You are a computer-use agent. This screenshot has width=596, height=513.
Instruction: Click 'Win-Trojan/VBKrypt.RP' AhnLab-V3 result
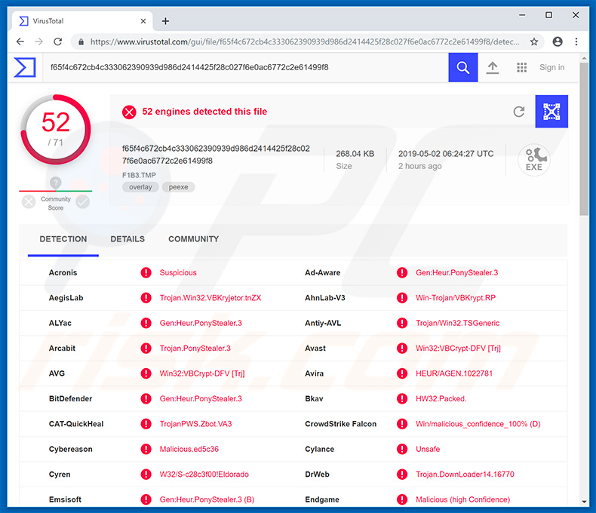tap(456, 297)
